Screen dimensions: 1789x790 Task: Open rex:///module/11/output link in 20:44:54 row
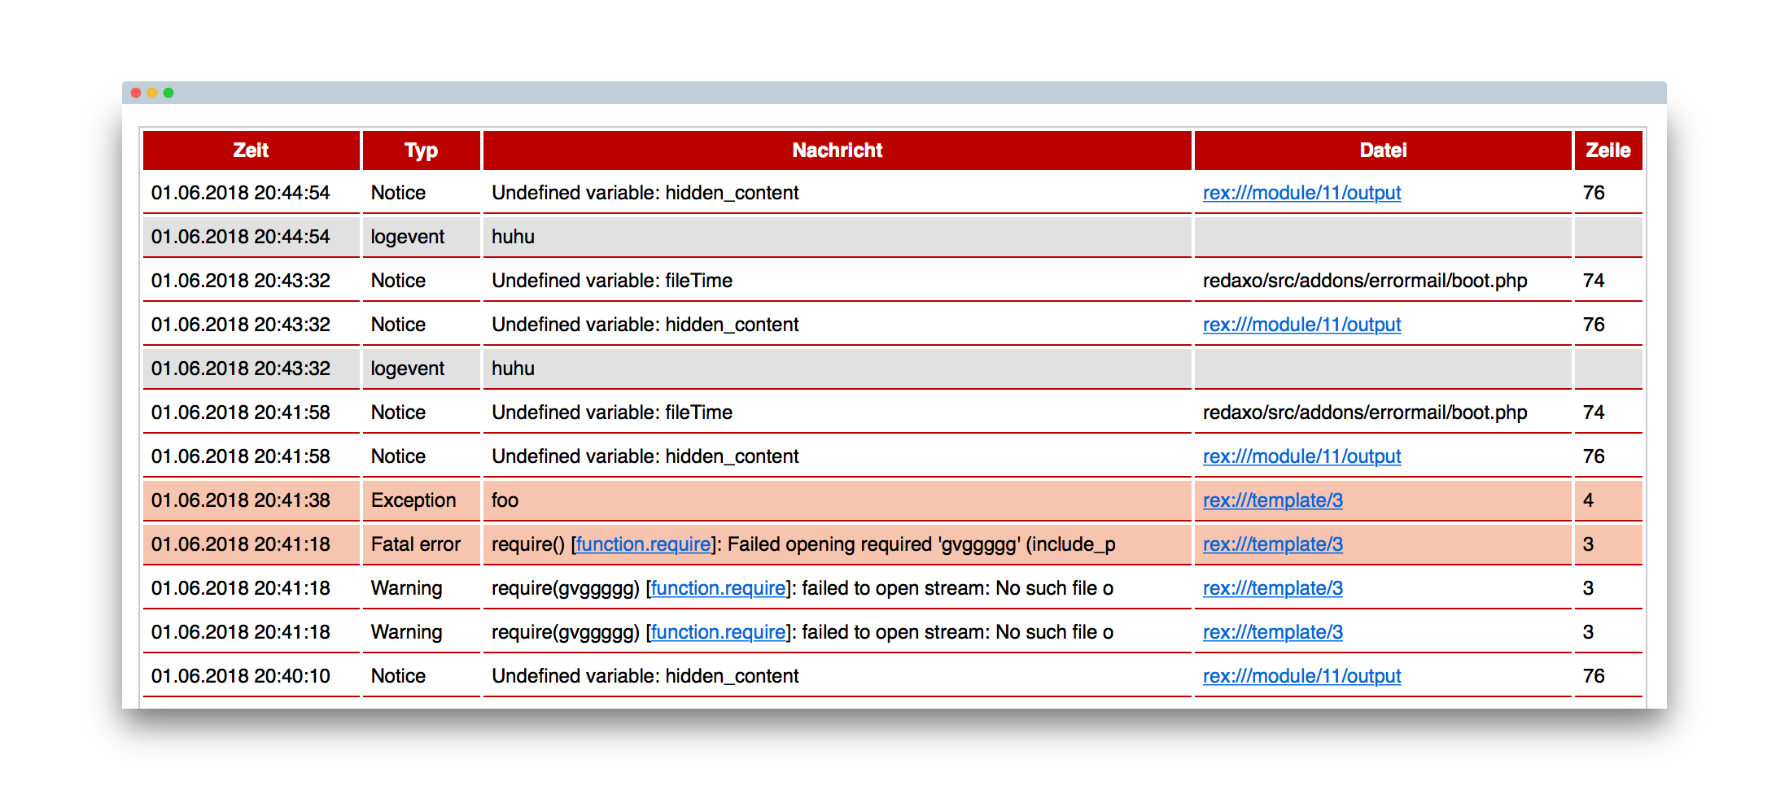pos(1301,193)
